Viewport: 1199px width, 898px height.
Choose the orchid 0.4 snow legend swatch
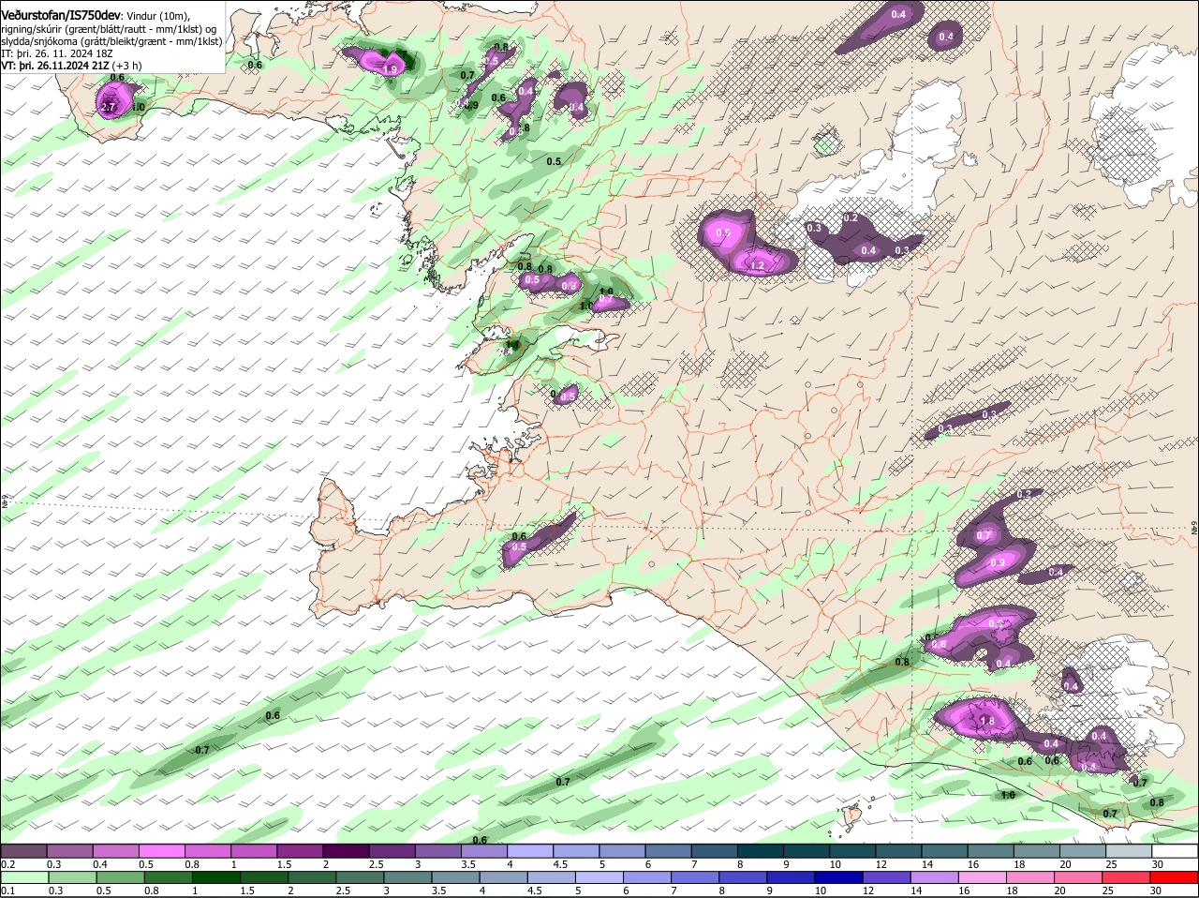[x=116, y=850]
